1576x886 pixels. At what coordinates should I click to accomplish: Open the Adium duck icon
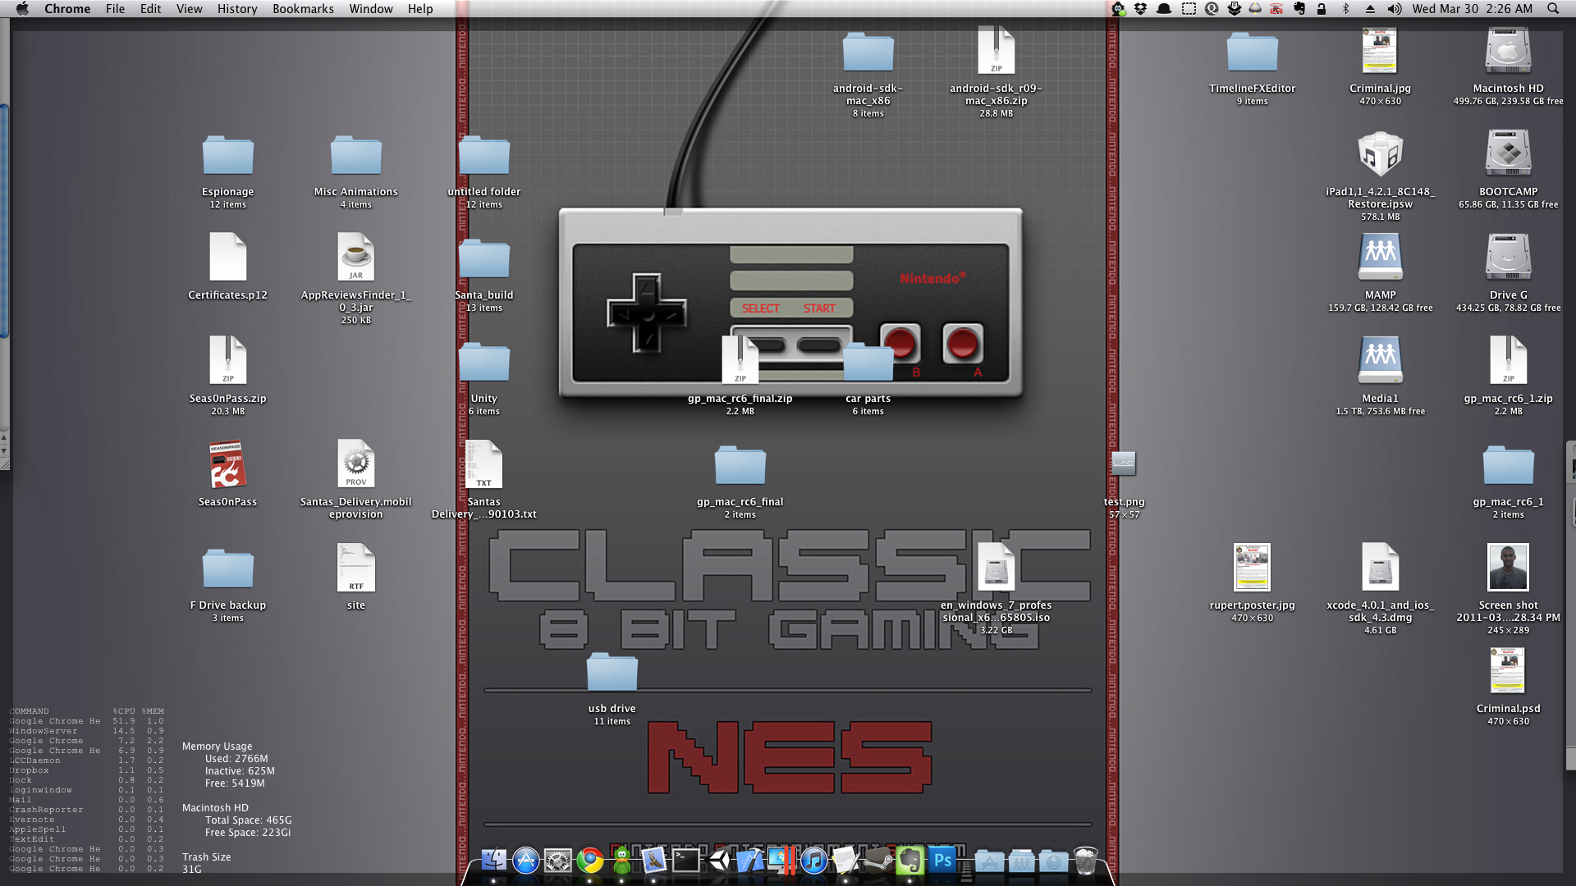622,861
